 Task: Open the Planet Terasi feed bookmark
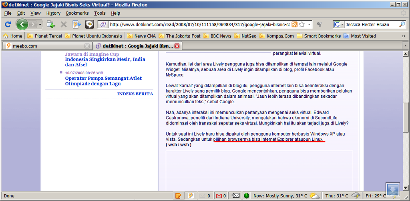click(45, 36)
